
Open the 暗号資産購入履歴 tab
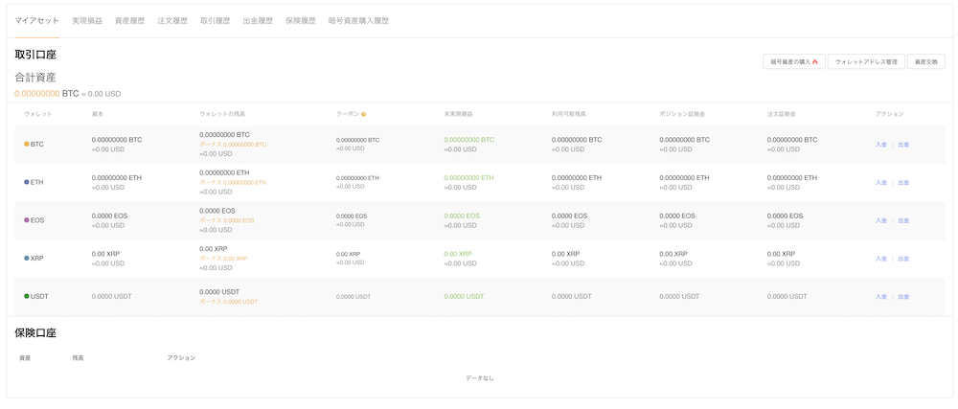[358, 20]
